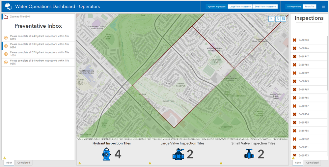329x167 pixels.
Task: Select the Tile 0895 radio icon
Action: (x=6, y=62)
